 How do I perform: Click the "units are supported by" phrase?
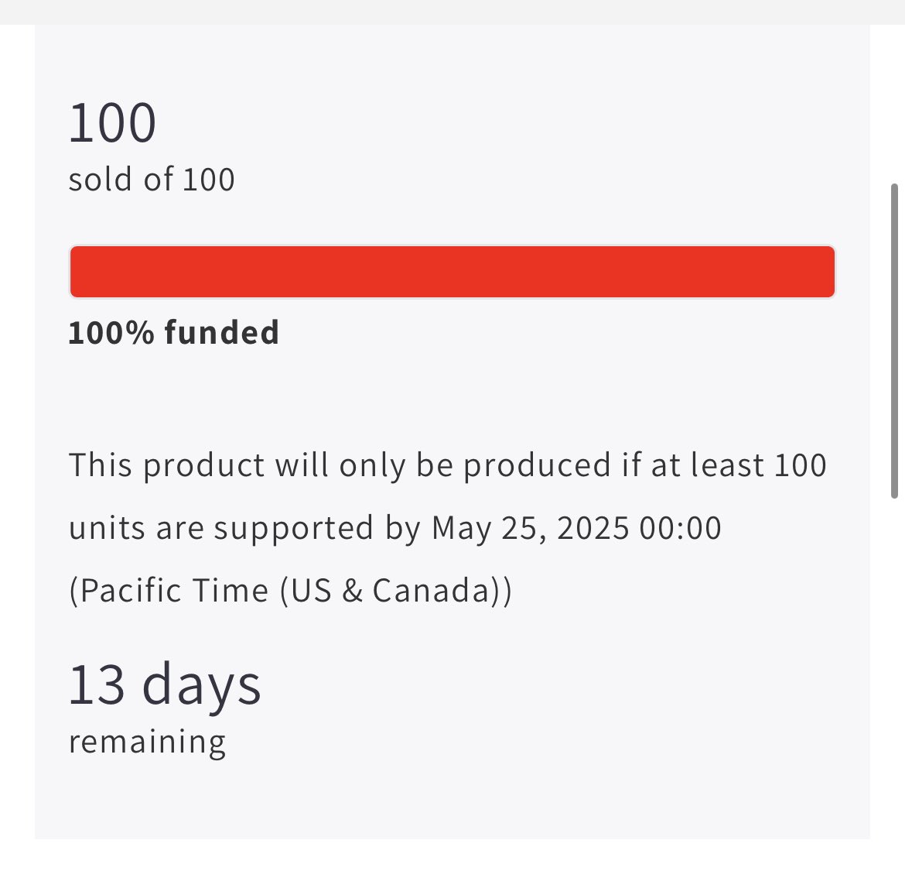pos(244,528)
